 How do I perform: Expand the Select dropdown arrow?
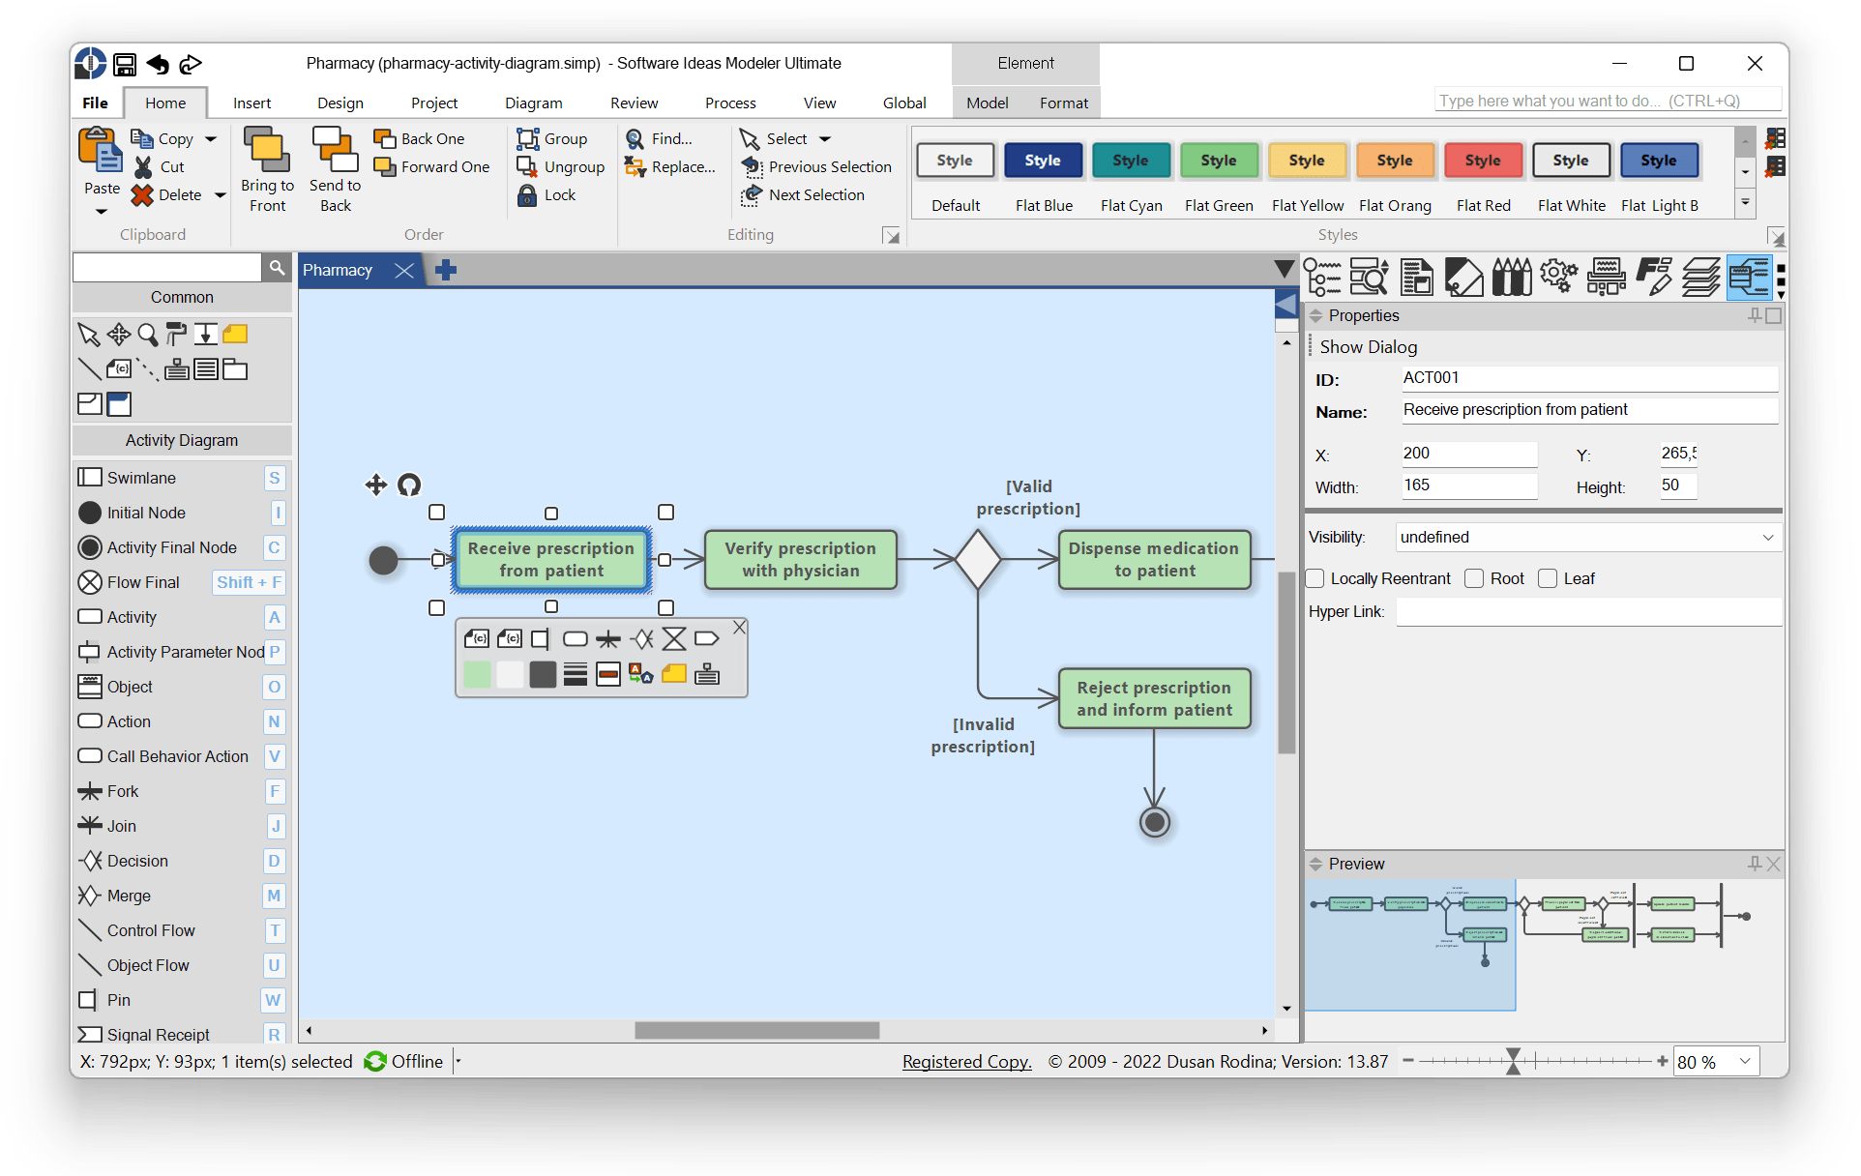tap(824, 138)
